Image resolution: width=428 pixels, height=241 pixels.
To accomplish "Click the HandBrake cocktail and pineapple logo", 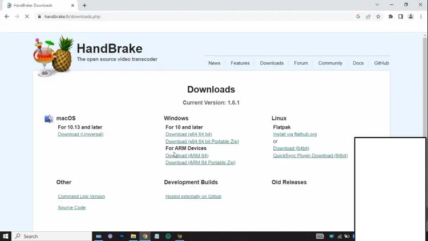I will click(54, 56).
